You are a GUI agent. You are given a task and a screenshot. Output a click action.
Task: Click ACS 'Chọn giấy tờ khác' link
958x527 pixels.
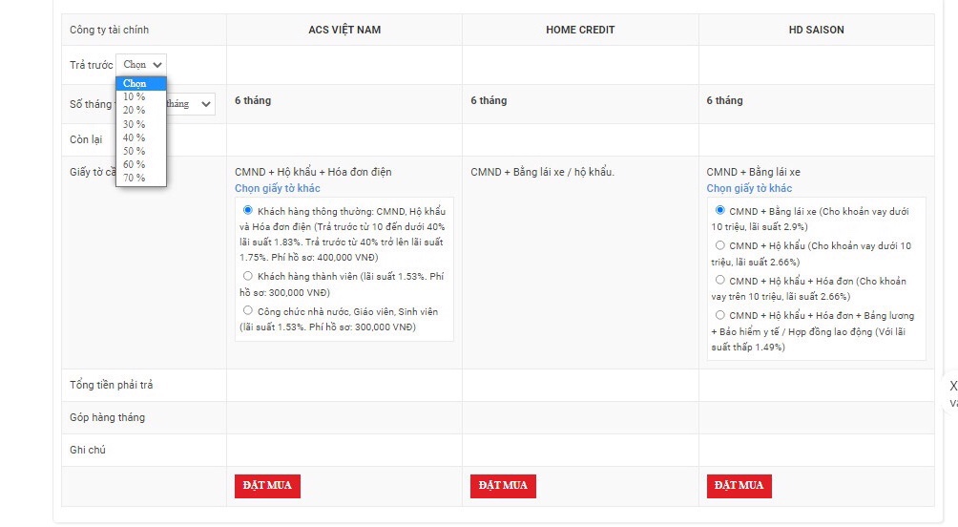click(278, 188)
